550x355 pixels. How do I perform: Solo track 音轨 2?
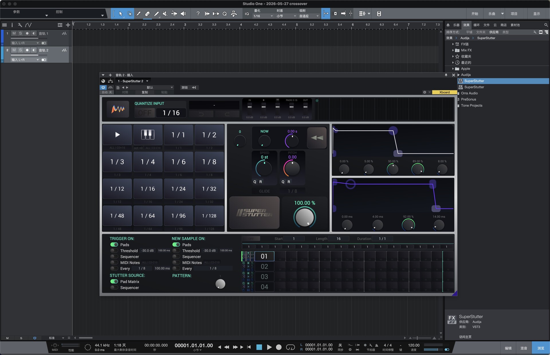[x=20, y=50]
